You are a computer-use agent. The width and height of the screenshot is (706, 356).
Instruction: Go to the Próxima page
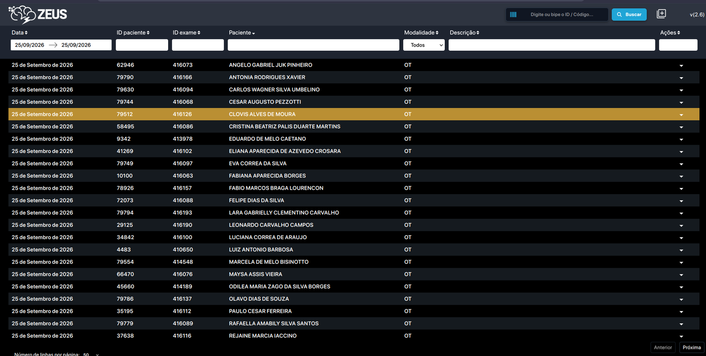[x=691, y=348]
